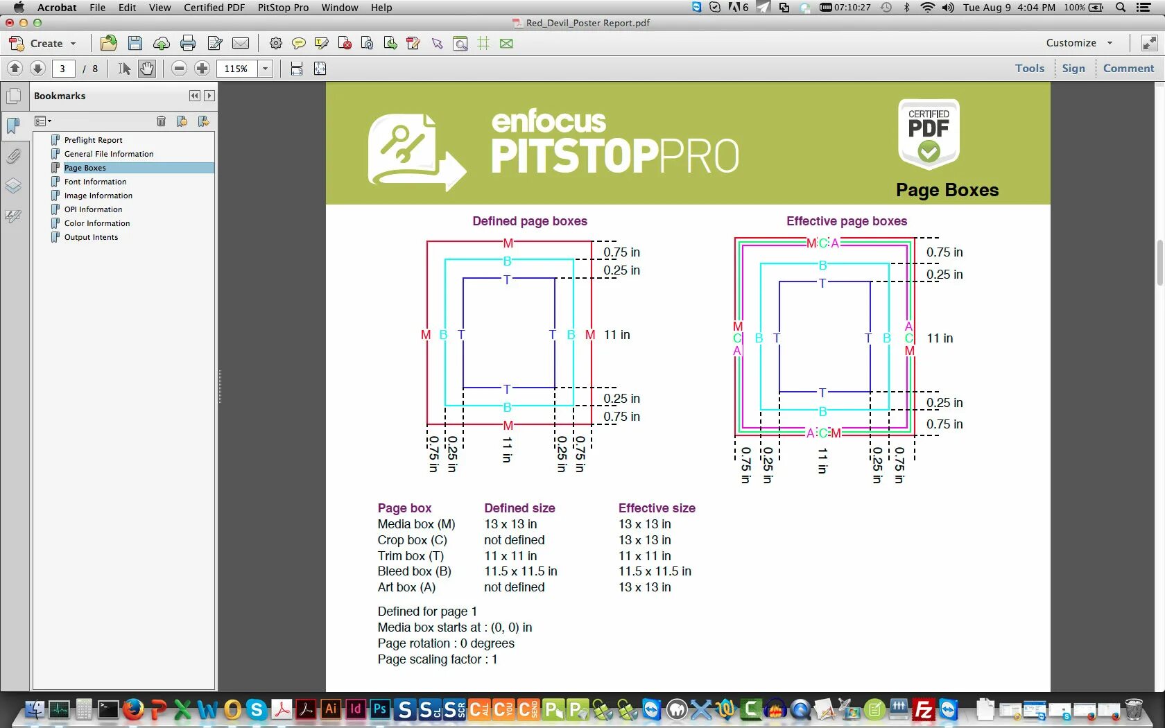Open the zoom percentage dropdown arrow
1165x728 pixels.
[265, 68]
